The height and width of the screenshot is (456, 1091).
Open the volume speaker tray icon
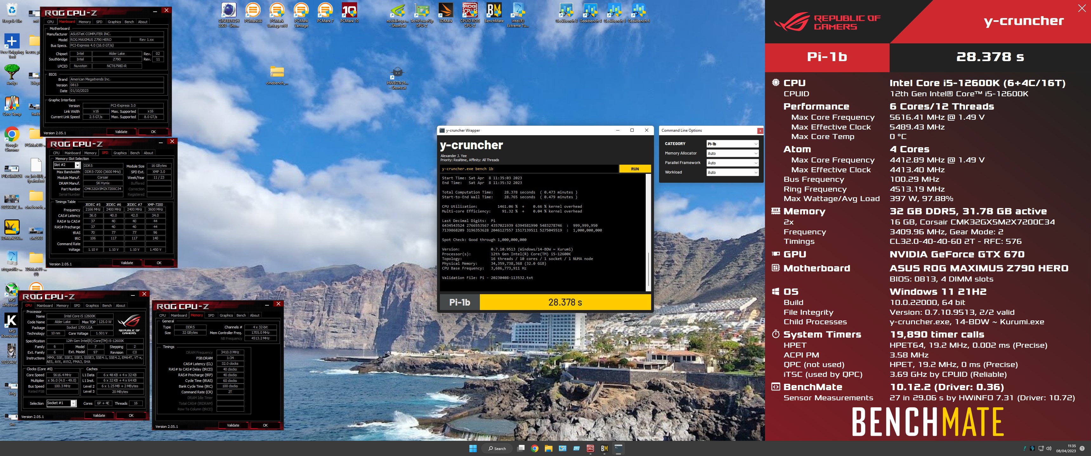point(1049,448)
